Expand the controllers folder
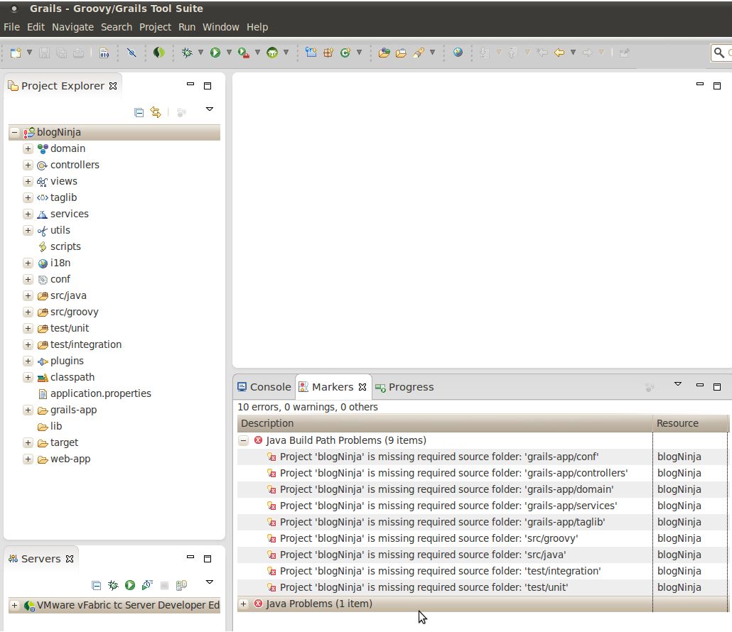This screenshot has width=732, height=632. point(28,165)
